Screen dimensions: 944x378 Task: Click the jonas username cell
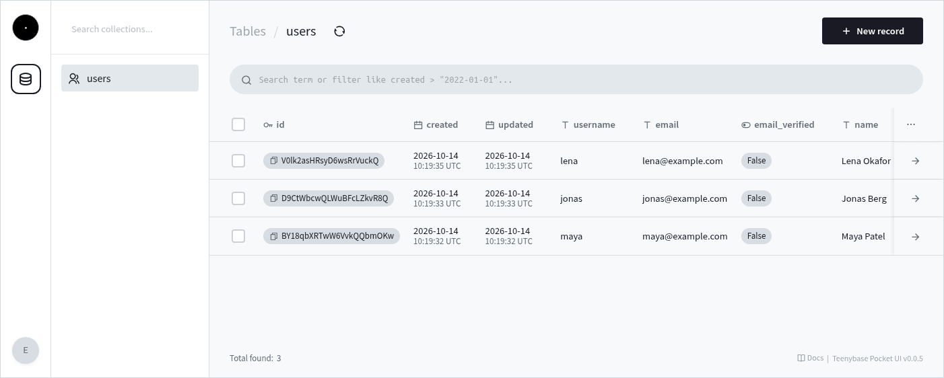(571, 198)
